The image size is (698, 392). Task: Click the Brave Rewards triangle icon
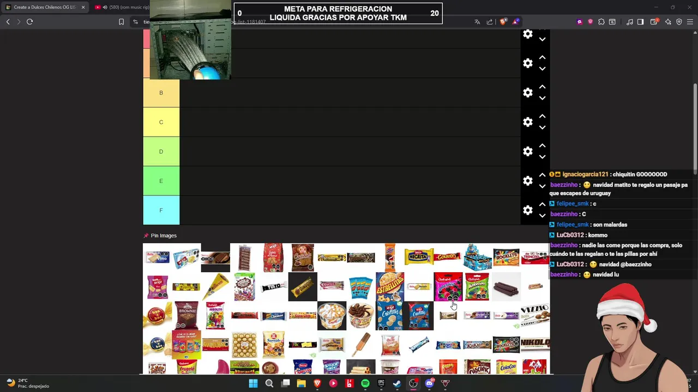[515, 22]
